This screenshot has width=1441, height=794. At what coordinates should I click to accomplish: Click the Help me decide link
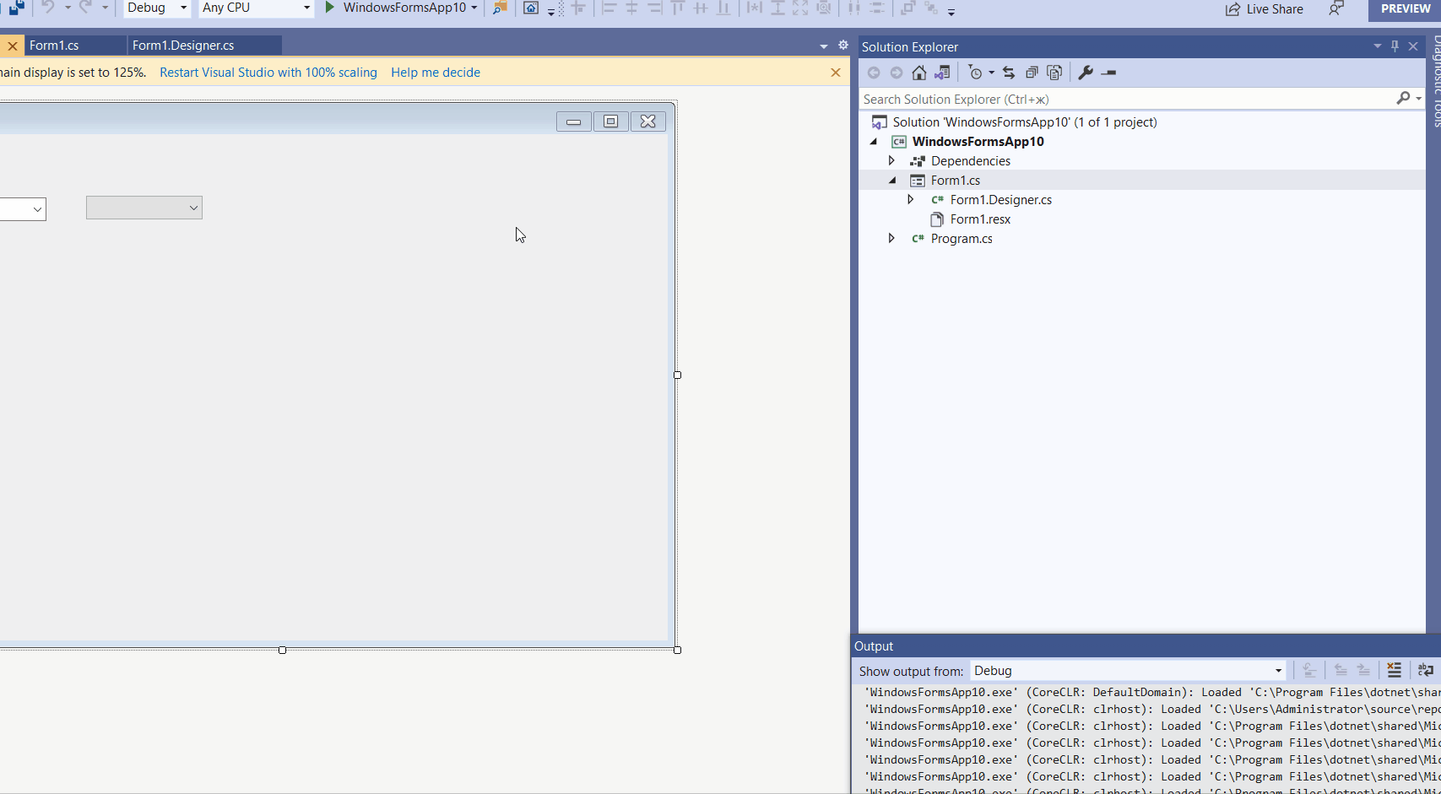[435, 73]
